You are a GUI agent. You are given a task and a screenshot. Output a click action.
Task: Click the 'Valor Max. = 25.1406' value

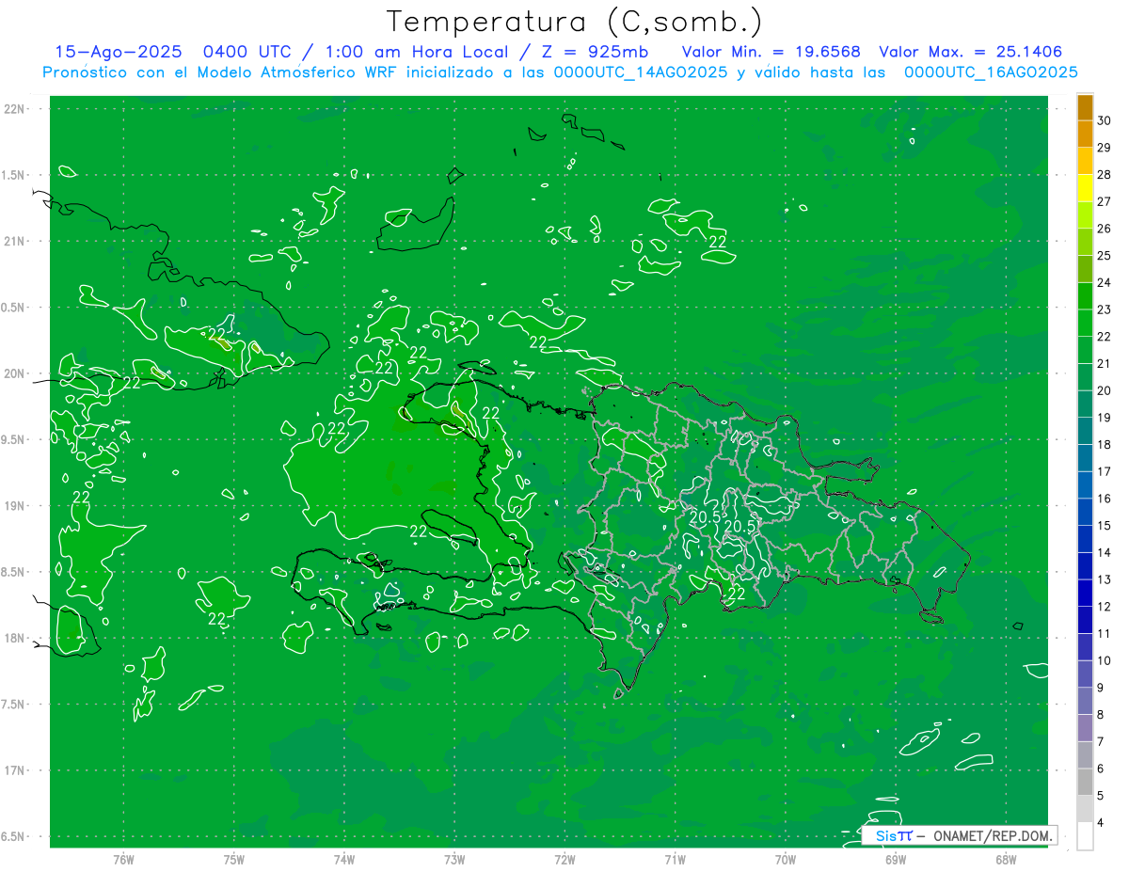point(971,52)
